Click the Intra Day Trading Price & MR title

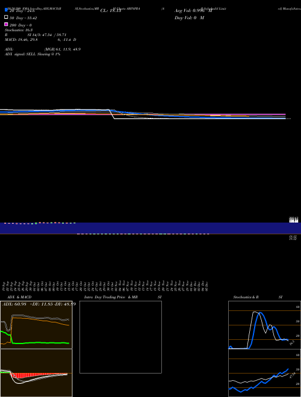click(111, 297)
